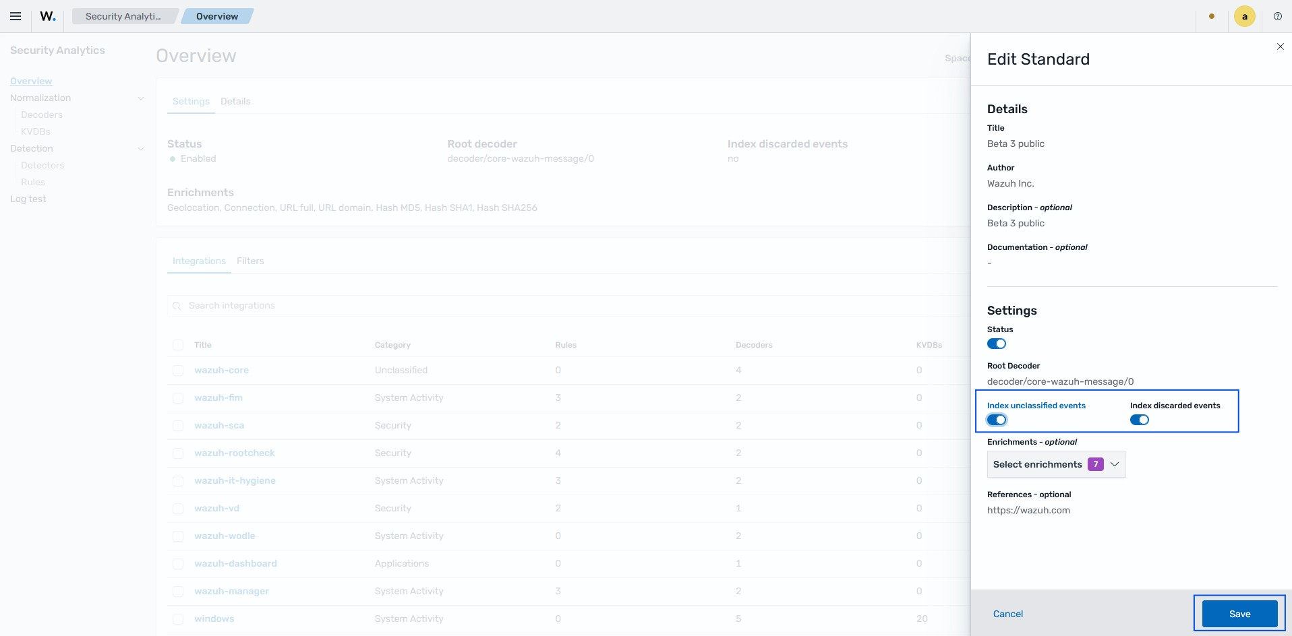Toggle the Status switch in Settings
The image size is (1292, 636).
click(x=997, y=344)
